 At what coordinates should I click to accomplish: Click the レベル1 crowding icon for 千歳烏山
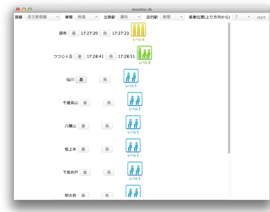point(135,99)
